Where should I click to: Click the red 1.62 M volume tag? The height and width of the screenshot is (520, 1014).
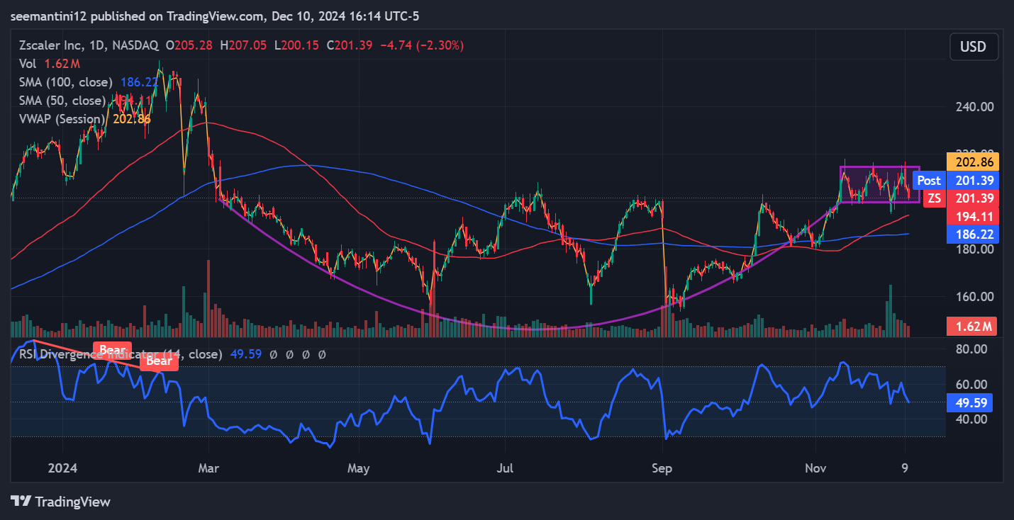971,326
